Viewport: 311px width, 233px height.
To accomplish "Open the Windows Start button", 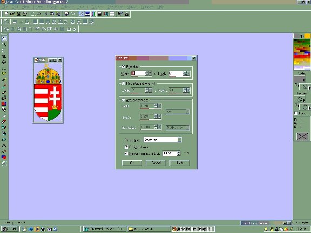I will pyautogui.click(x=10, y=229).
